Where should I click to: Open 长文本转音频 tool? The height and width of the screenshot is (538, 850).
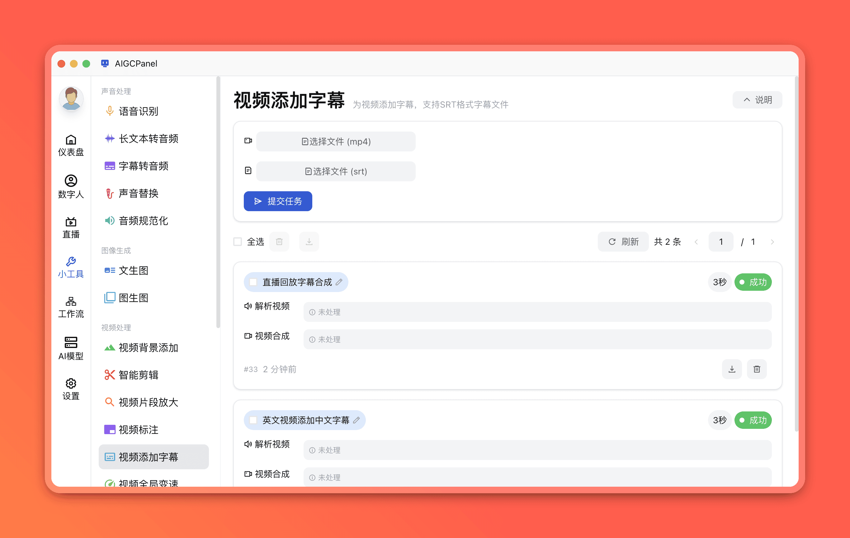click(x=153, y=139)
